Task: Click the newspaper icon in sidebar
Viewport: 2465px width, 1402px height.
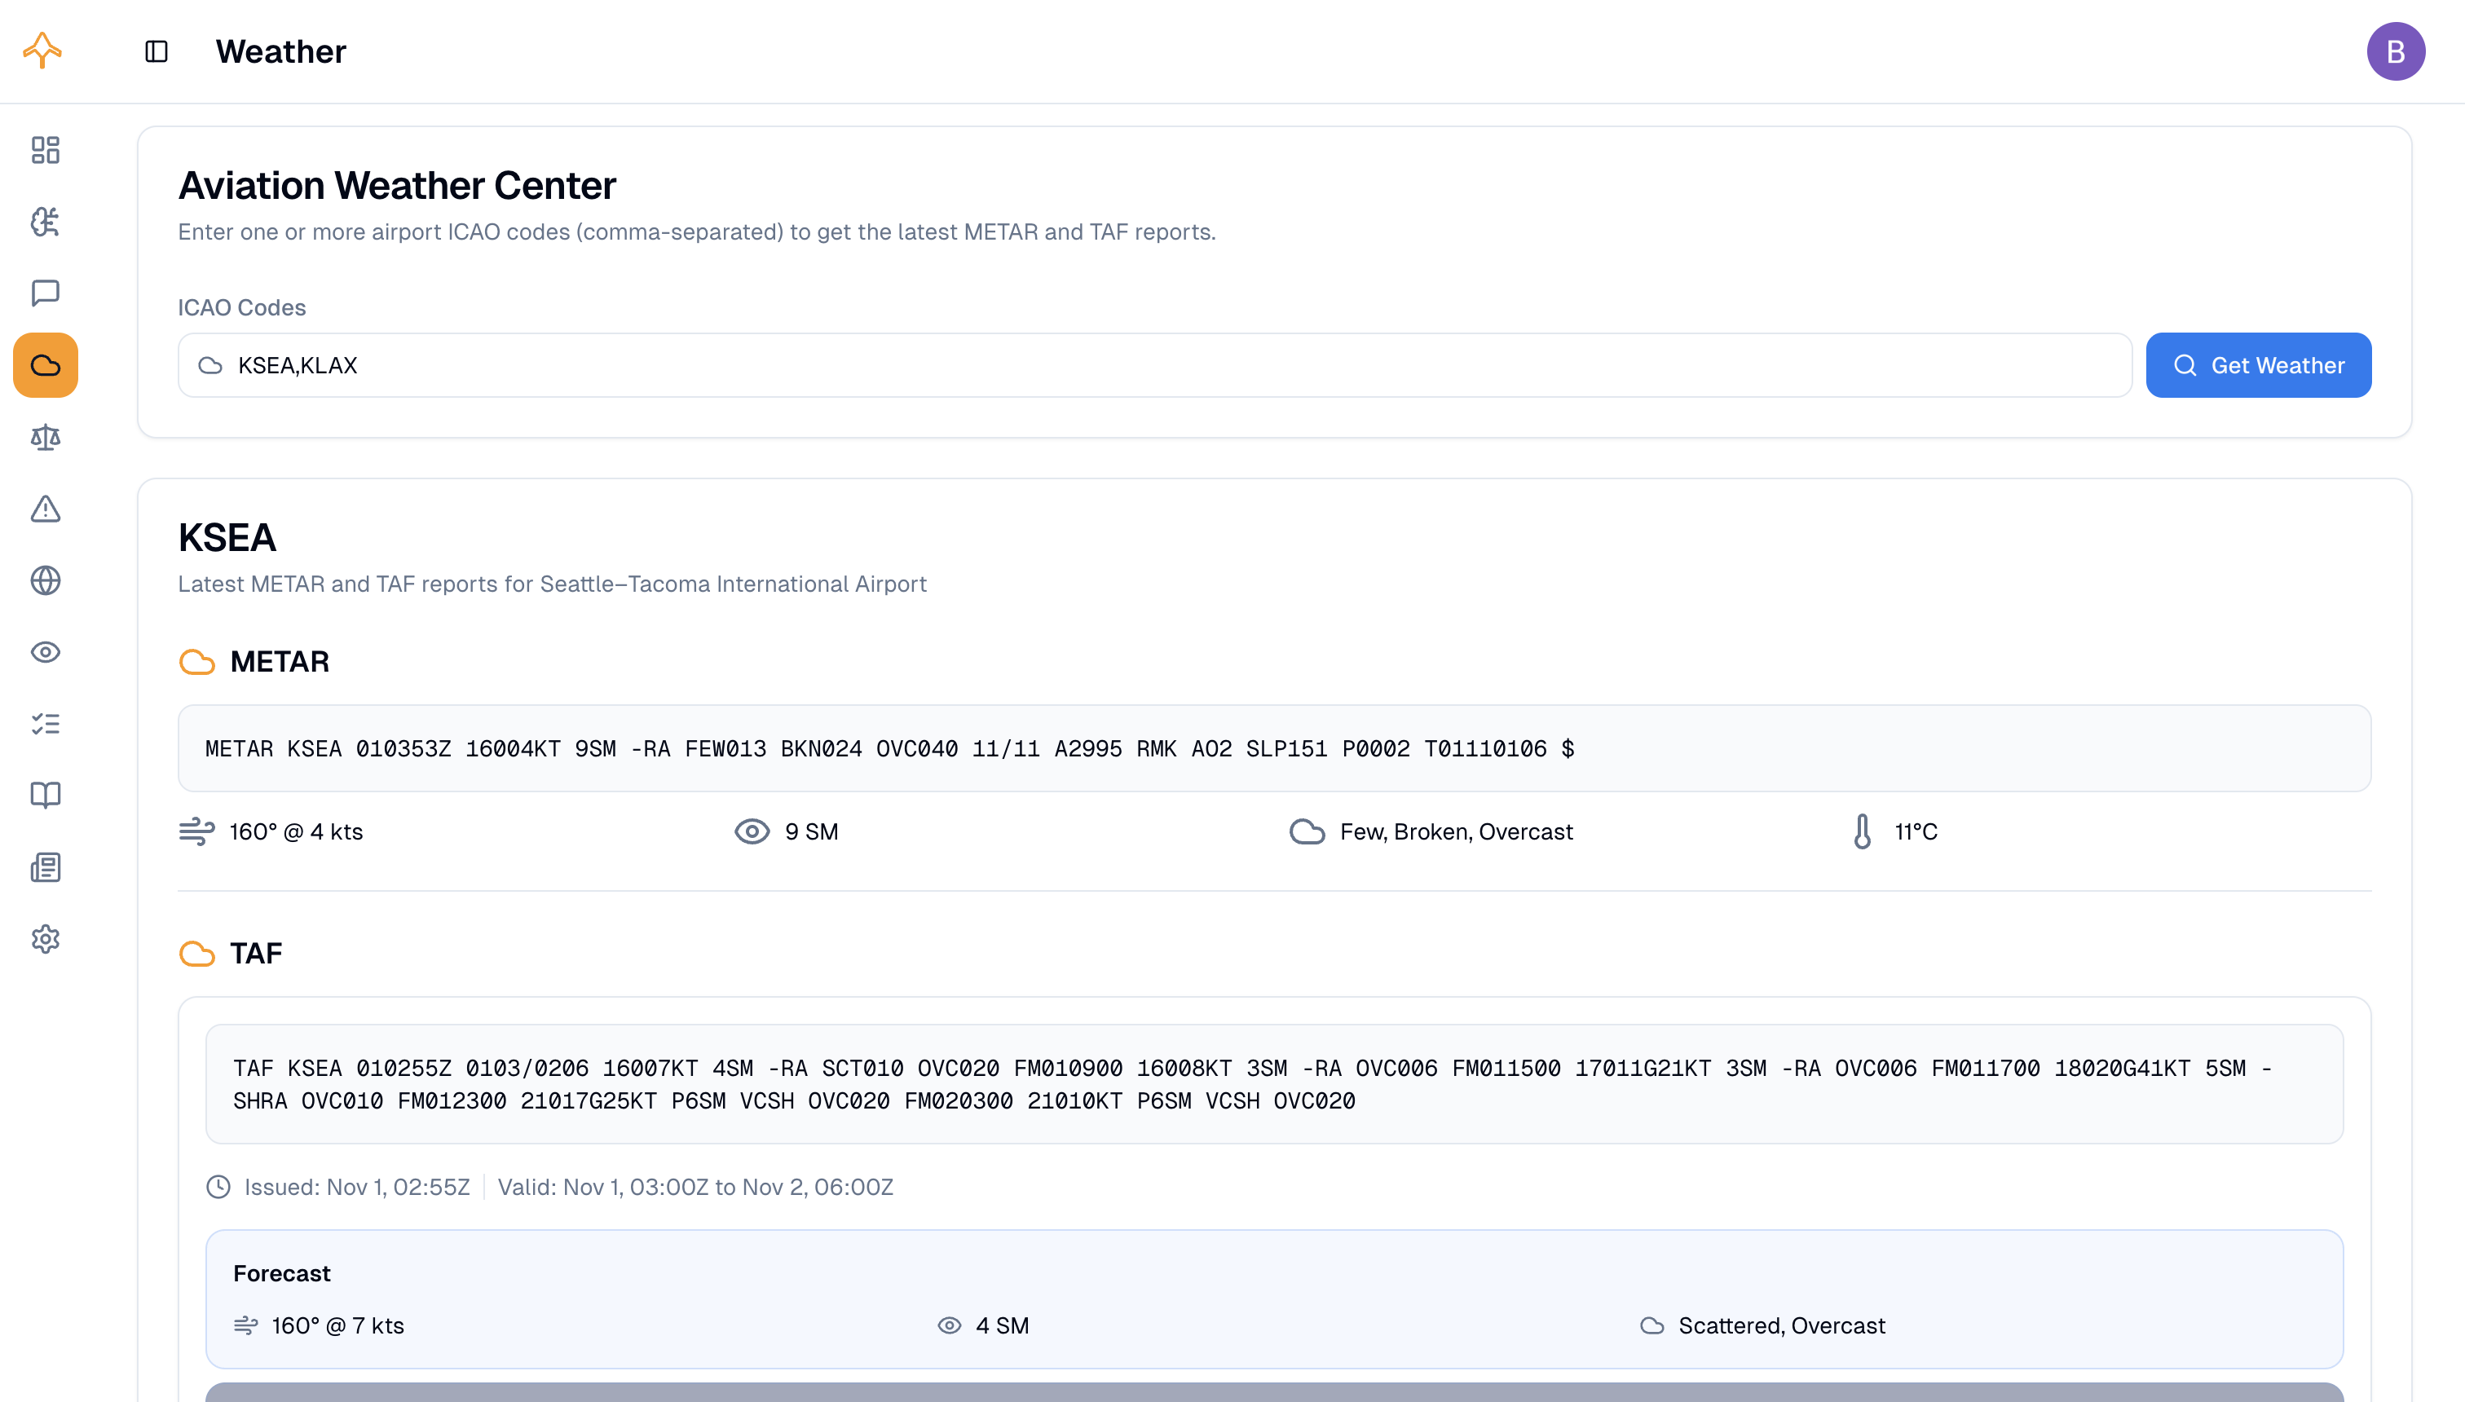Action: pyautogui.click(x=46, y=867)
